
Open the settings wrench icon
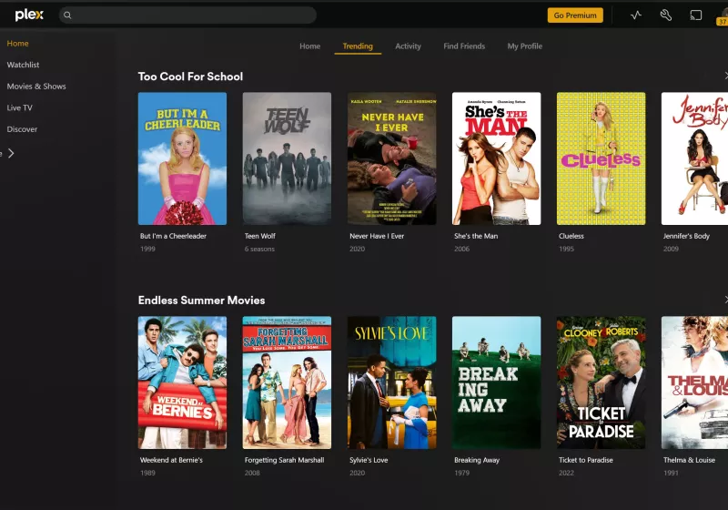pos(666,15)
